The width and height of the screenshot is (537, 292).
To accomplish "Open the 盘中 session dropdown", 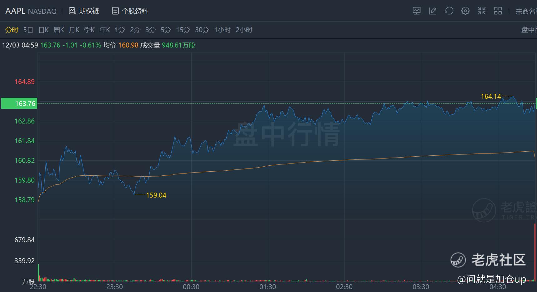I will click(x=529, y=30).
